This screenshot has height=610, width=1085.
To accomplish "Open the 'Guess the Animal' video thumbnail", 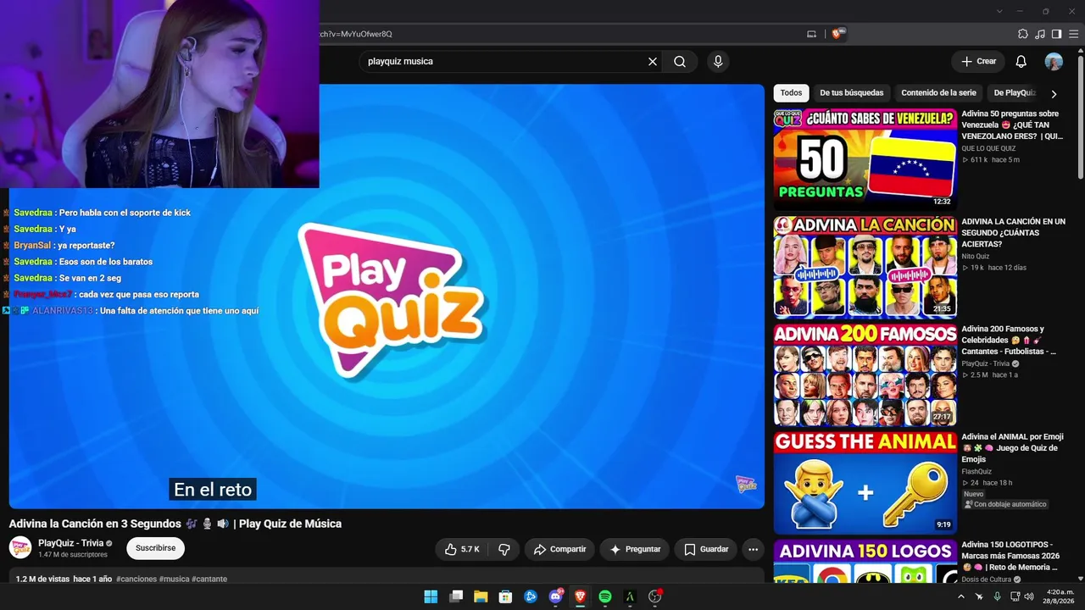I will pyautogui.click(x=865, y=482).
